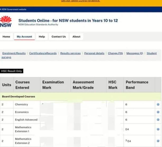162x147 pixels.
Task: Click the Examination Mark column header
Action: pyautogui.click(x=55, y=85)
